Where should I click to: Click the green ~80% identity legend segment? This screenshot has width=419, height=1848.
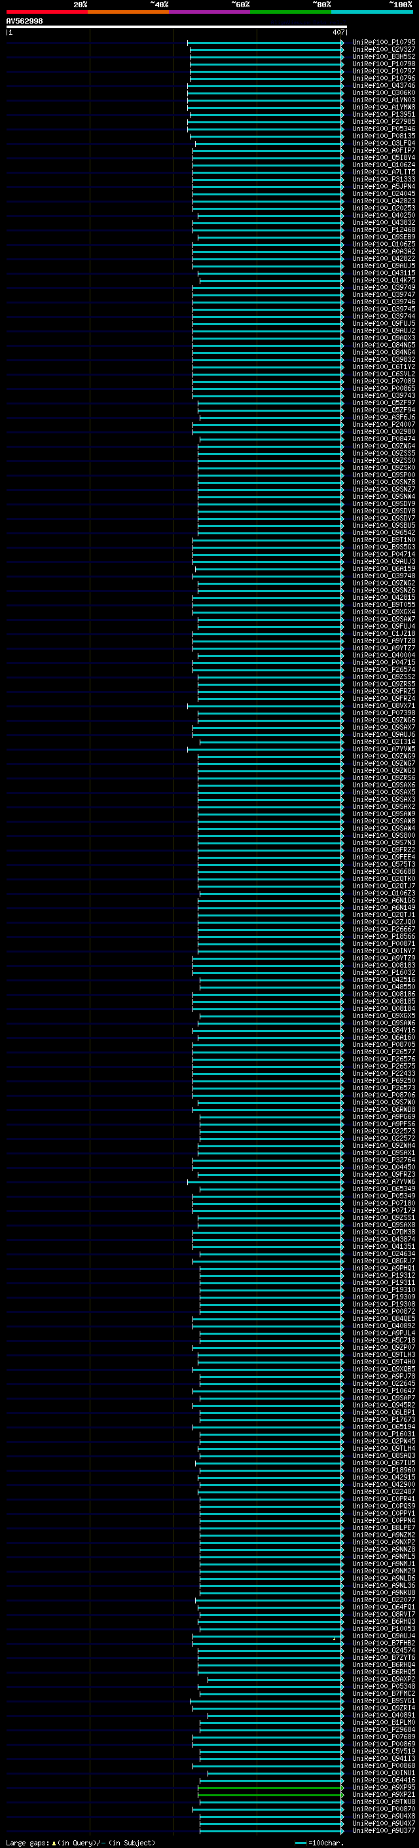pos(291,12)
